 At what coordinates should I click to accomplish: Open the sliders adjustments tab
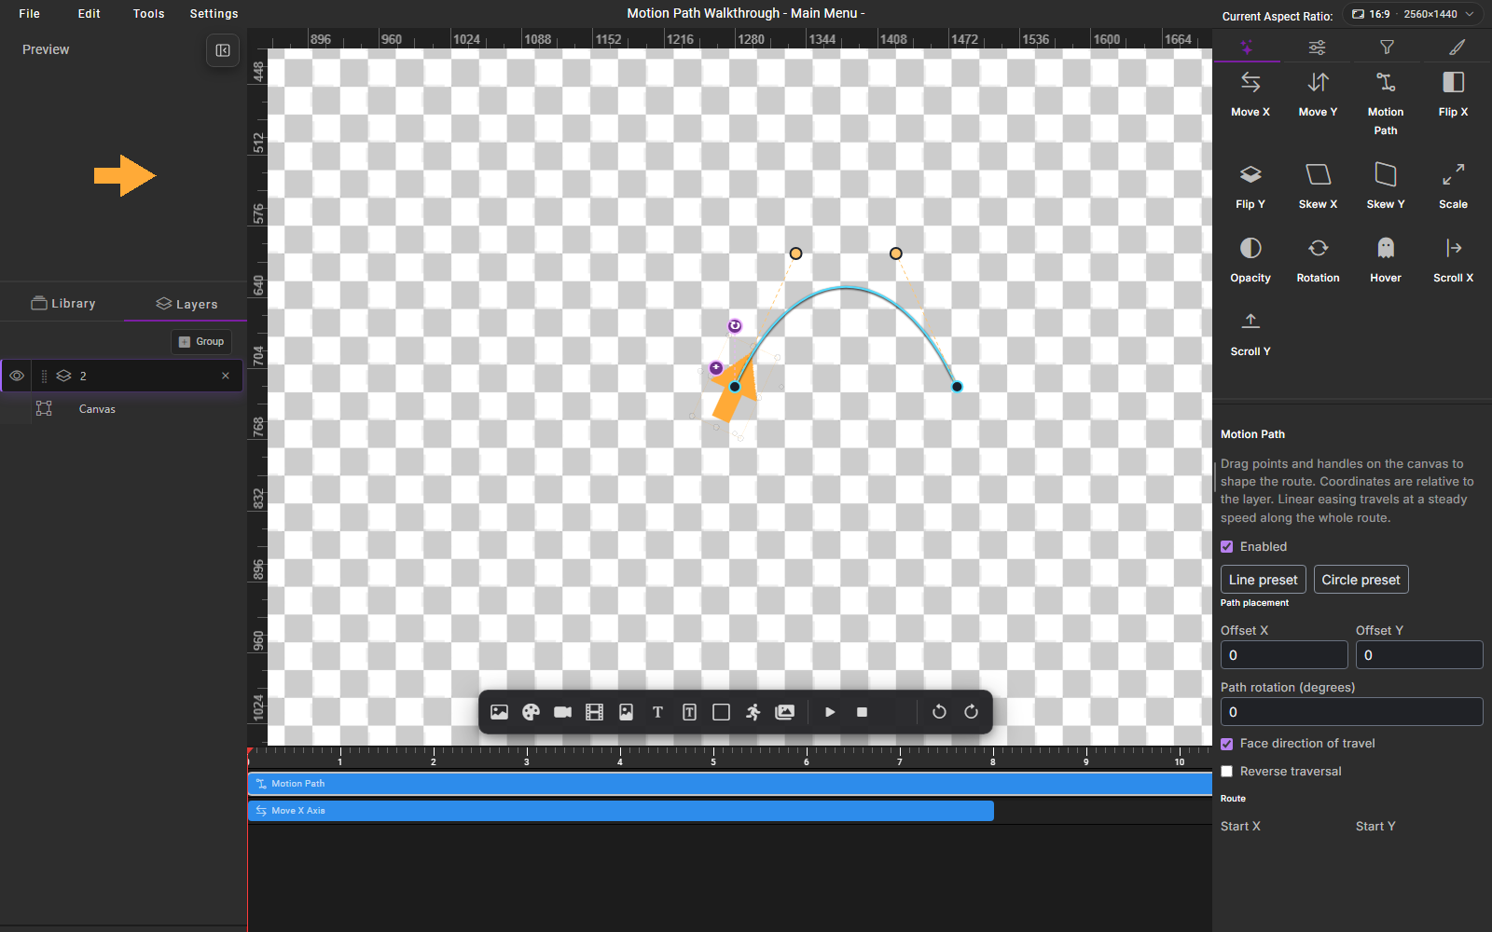[x=1317, y=47]
